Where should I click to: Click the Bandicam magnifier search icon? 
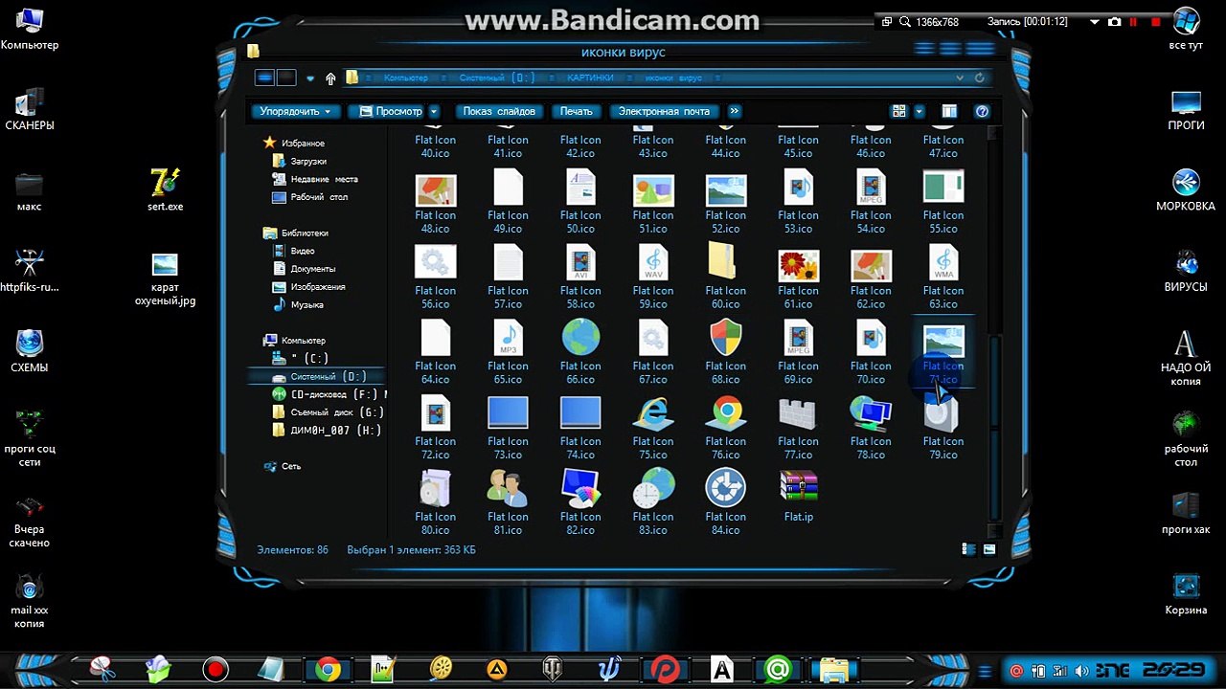(x=903, y=21)
